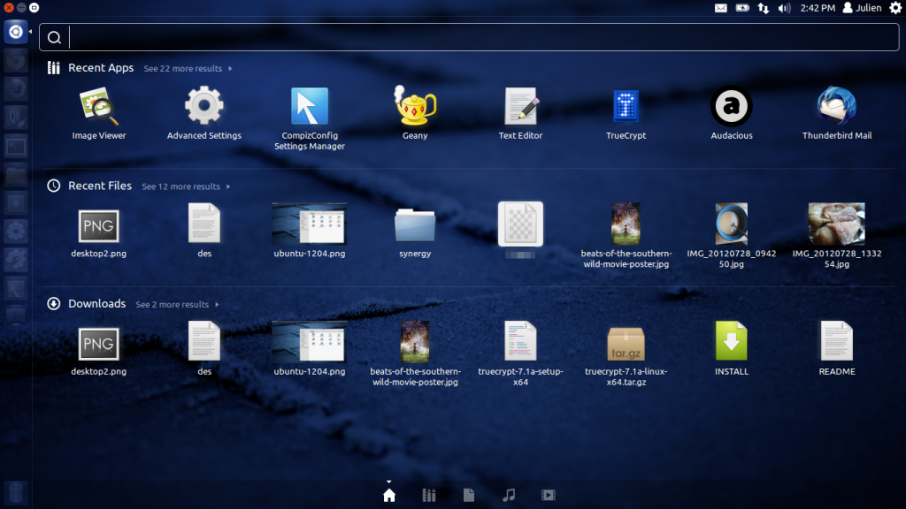The height and width of the screenshot is (509, 906).
Task: Switch to the Music lens tab
Action: coord(509,496)
